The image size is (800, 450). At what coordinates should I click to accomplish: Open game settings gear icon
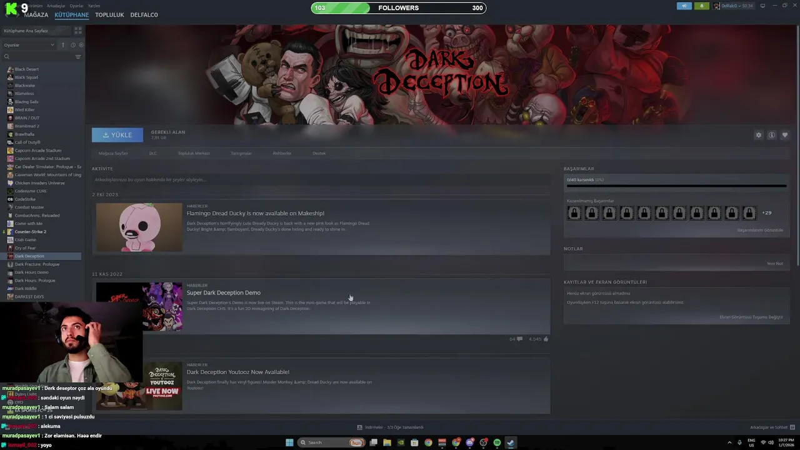(x=759, y=135)
